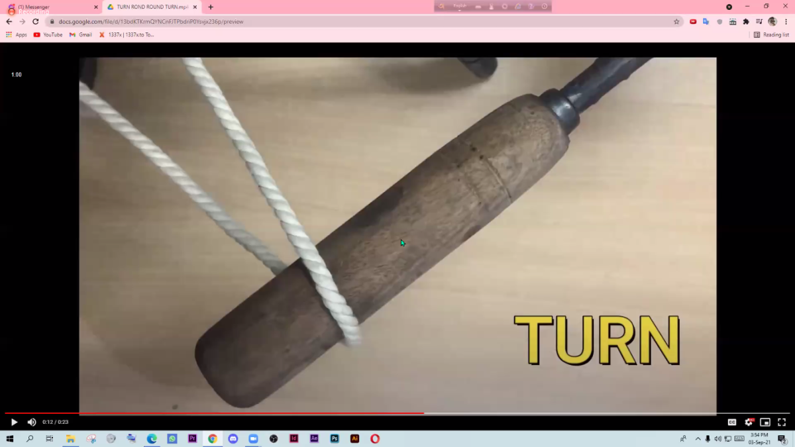Open Photoshop from taskbar

[335, 438]
